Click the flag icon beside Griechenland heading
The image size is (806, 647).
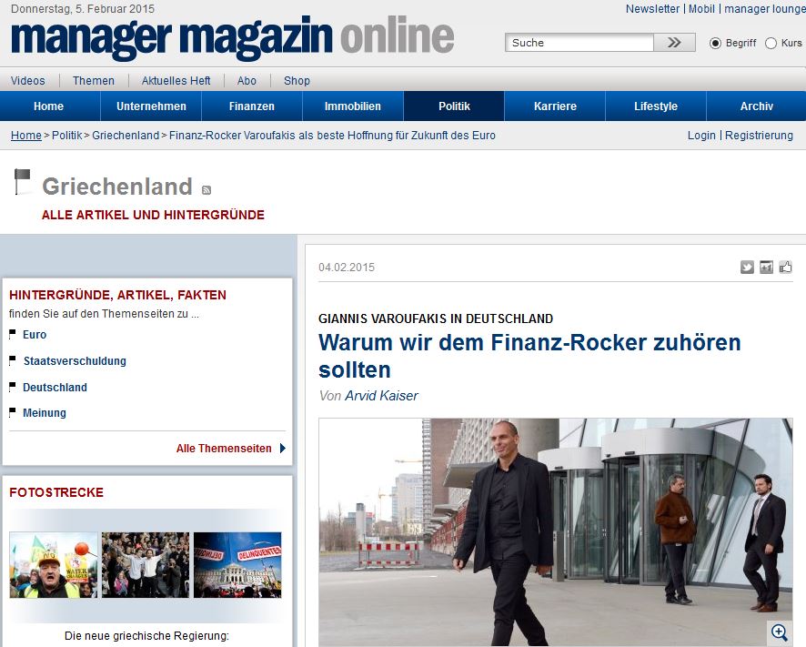[23, 182]
